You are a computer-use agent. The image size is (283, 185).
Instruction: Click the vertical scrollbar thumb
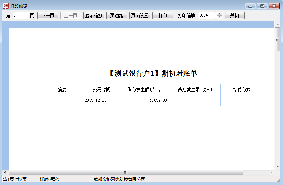[277, 39]
